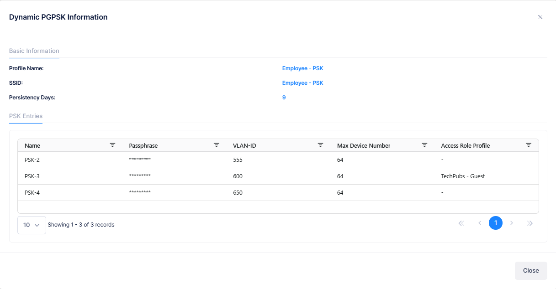
Task: Jump to the last page of records
Action: click(x=530, y=223)
